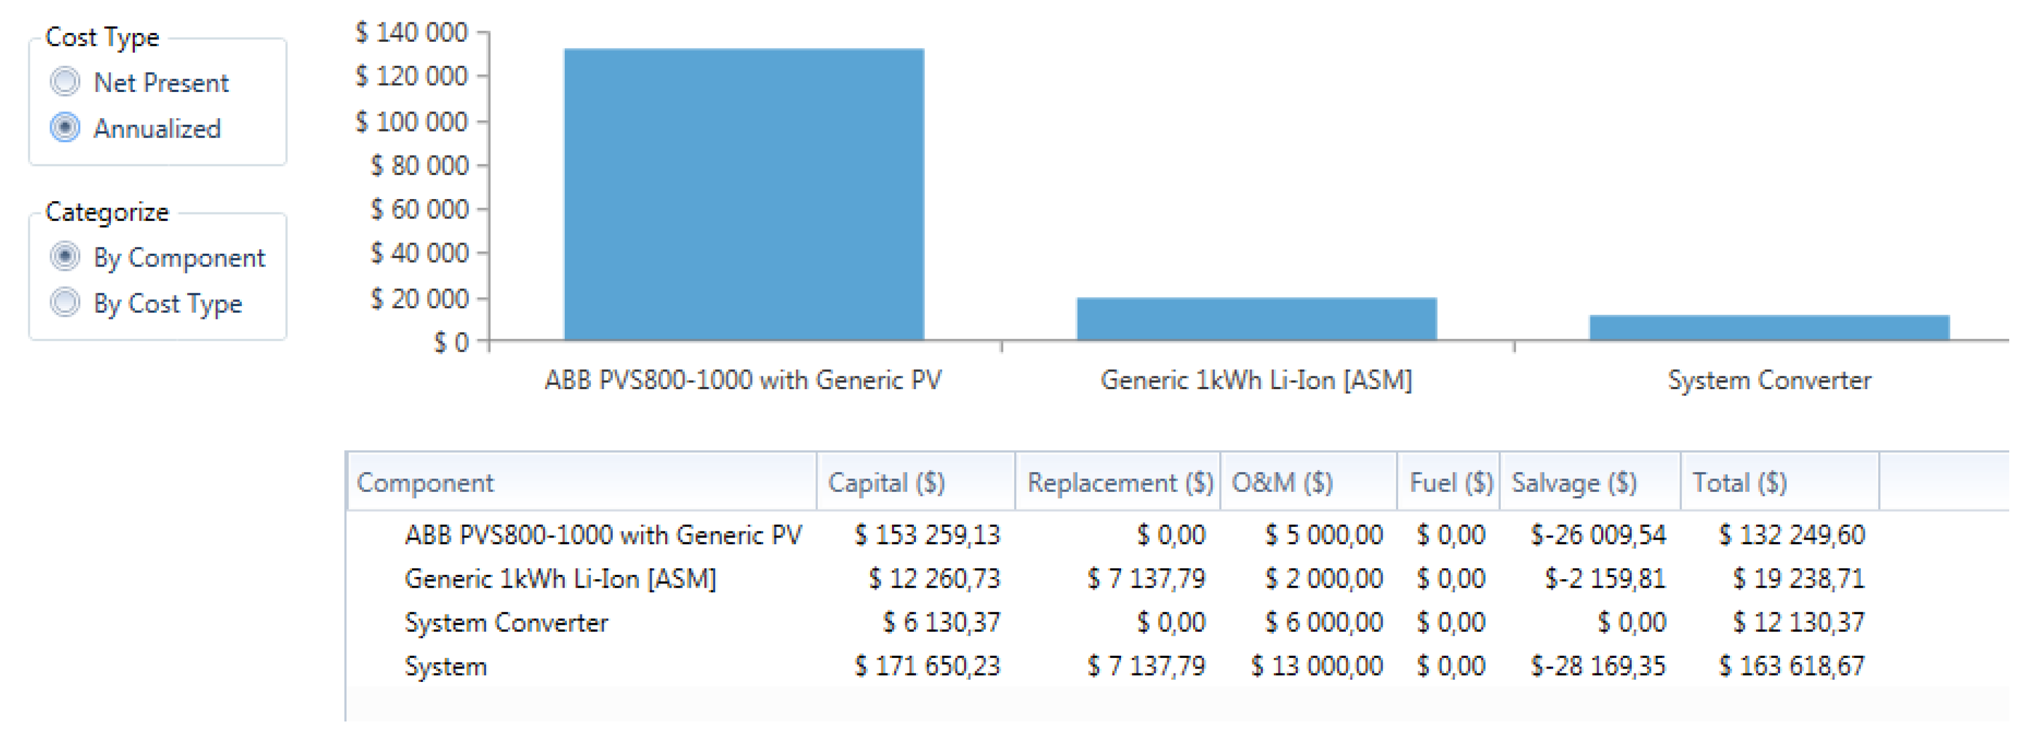
Task: Sort by Capital ($) column header
Action: [x=916, y=482]
